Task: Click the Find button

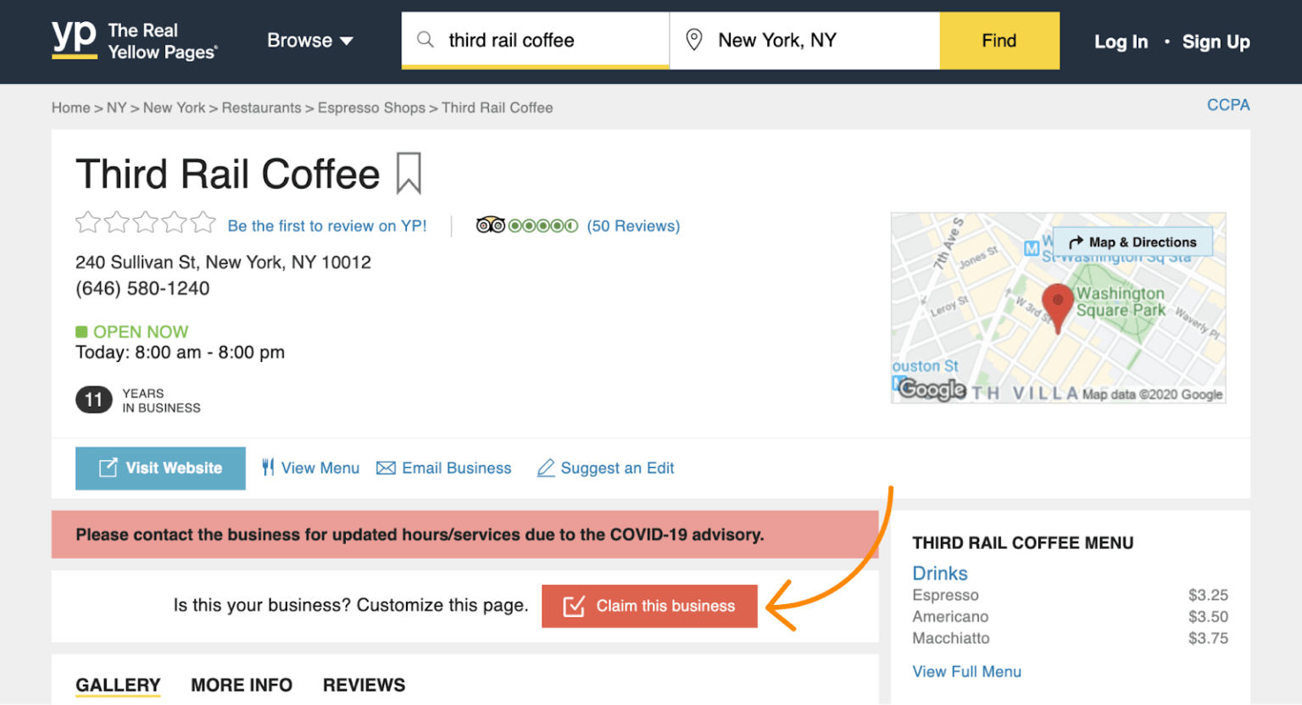Action: pos(999,40)
